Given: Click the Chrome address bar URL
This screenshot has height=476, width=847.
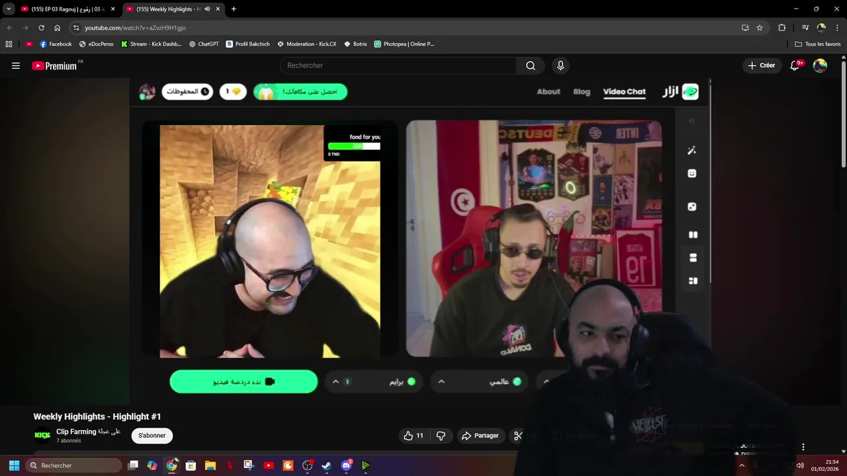Looking at the screenshot, I should tap(135, 28).
